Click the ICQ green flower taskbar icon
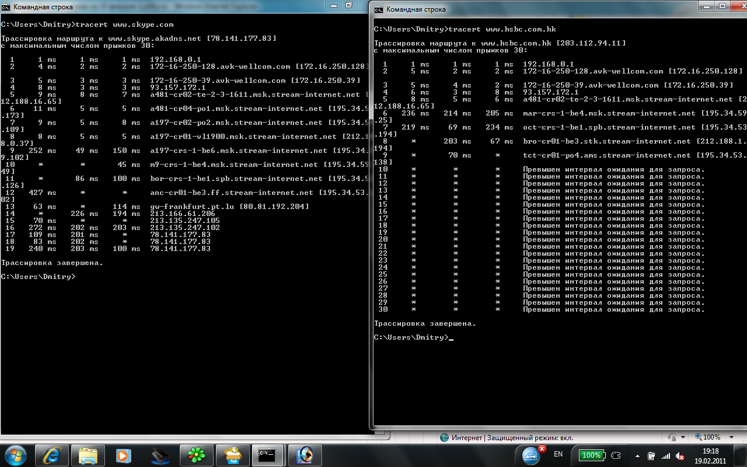The image size is (747, 467). pyautogui.click(x=196, y=455)
